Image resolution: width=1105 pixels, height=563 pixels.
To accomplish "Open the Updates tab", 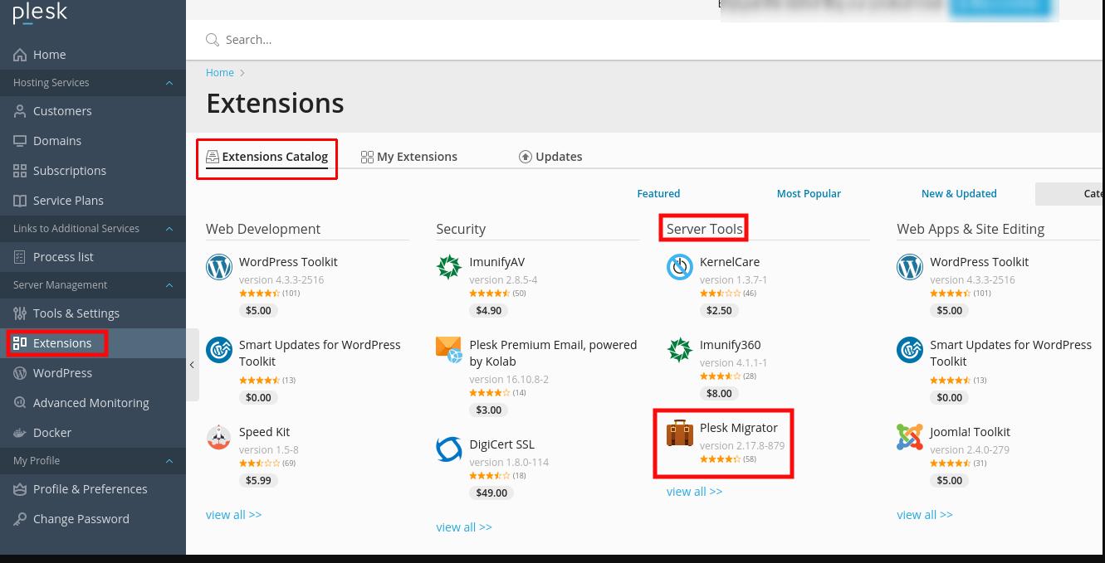I will (x=550, y=157).
